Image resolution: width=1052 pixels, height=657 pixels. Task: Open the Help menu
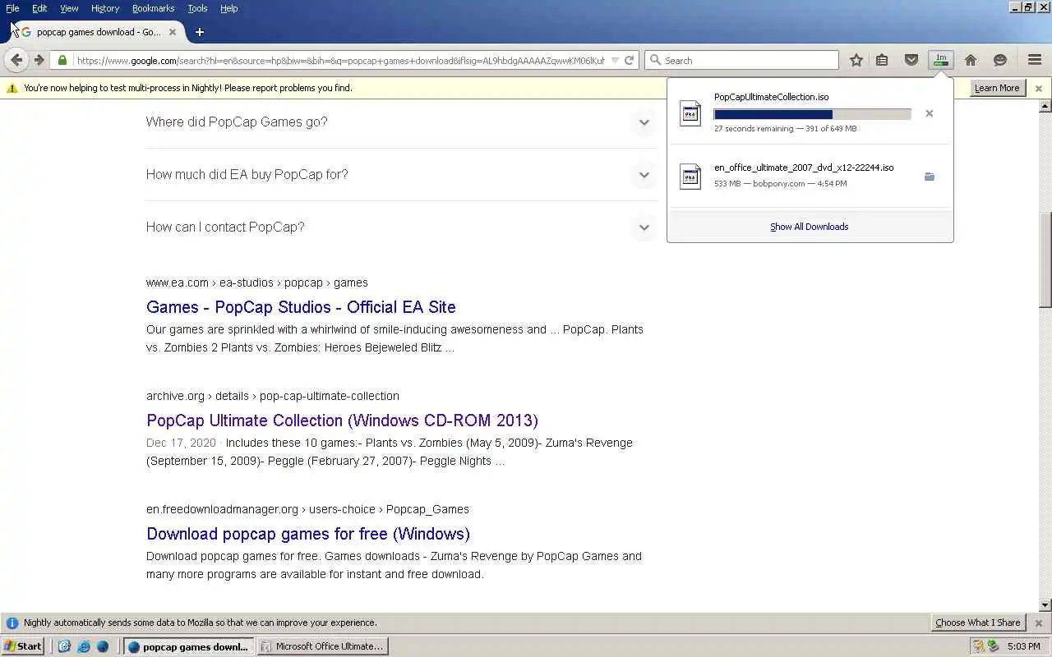228,8
